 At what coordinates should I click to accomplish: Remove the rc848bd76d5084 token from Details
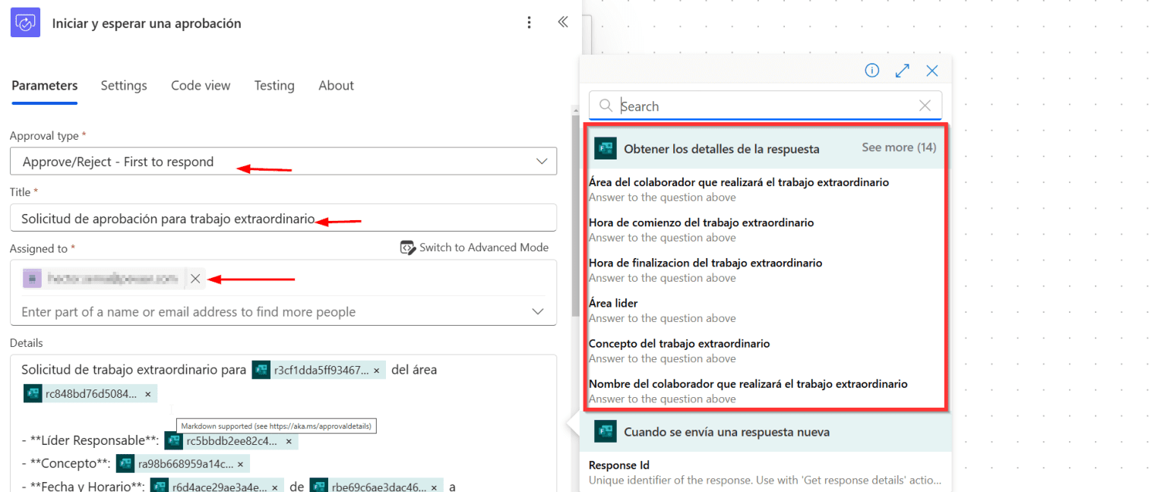tap(147, 394)
